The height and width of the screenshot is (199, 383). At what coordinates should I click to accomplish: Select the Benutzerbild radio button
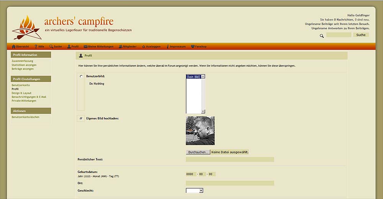point(81,77)
